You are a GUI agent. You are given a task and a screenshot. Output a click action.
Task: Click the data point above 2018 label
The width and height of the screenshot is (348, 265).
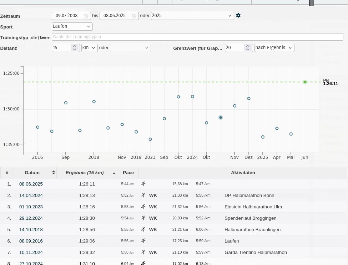94,102
